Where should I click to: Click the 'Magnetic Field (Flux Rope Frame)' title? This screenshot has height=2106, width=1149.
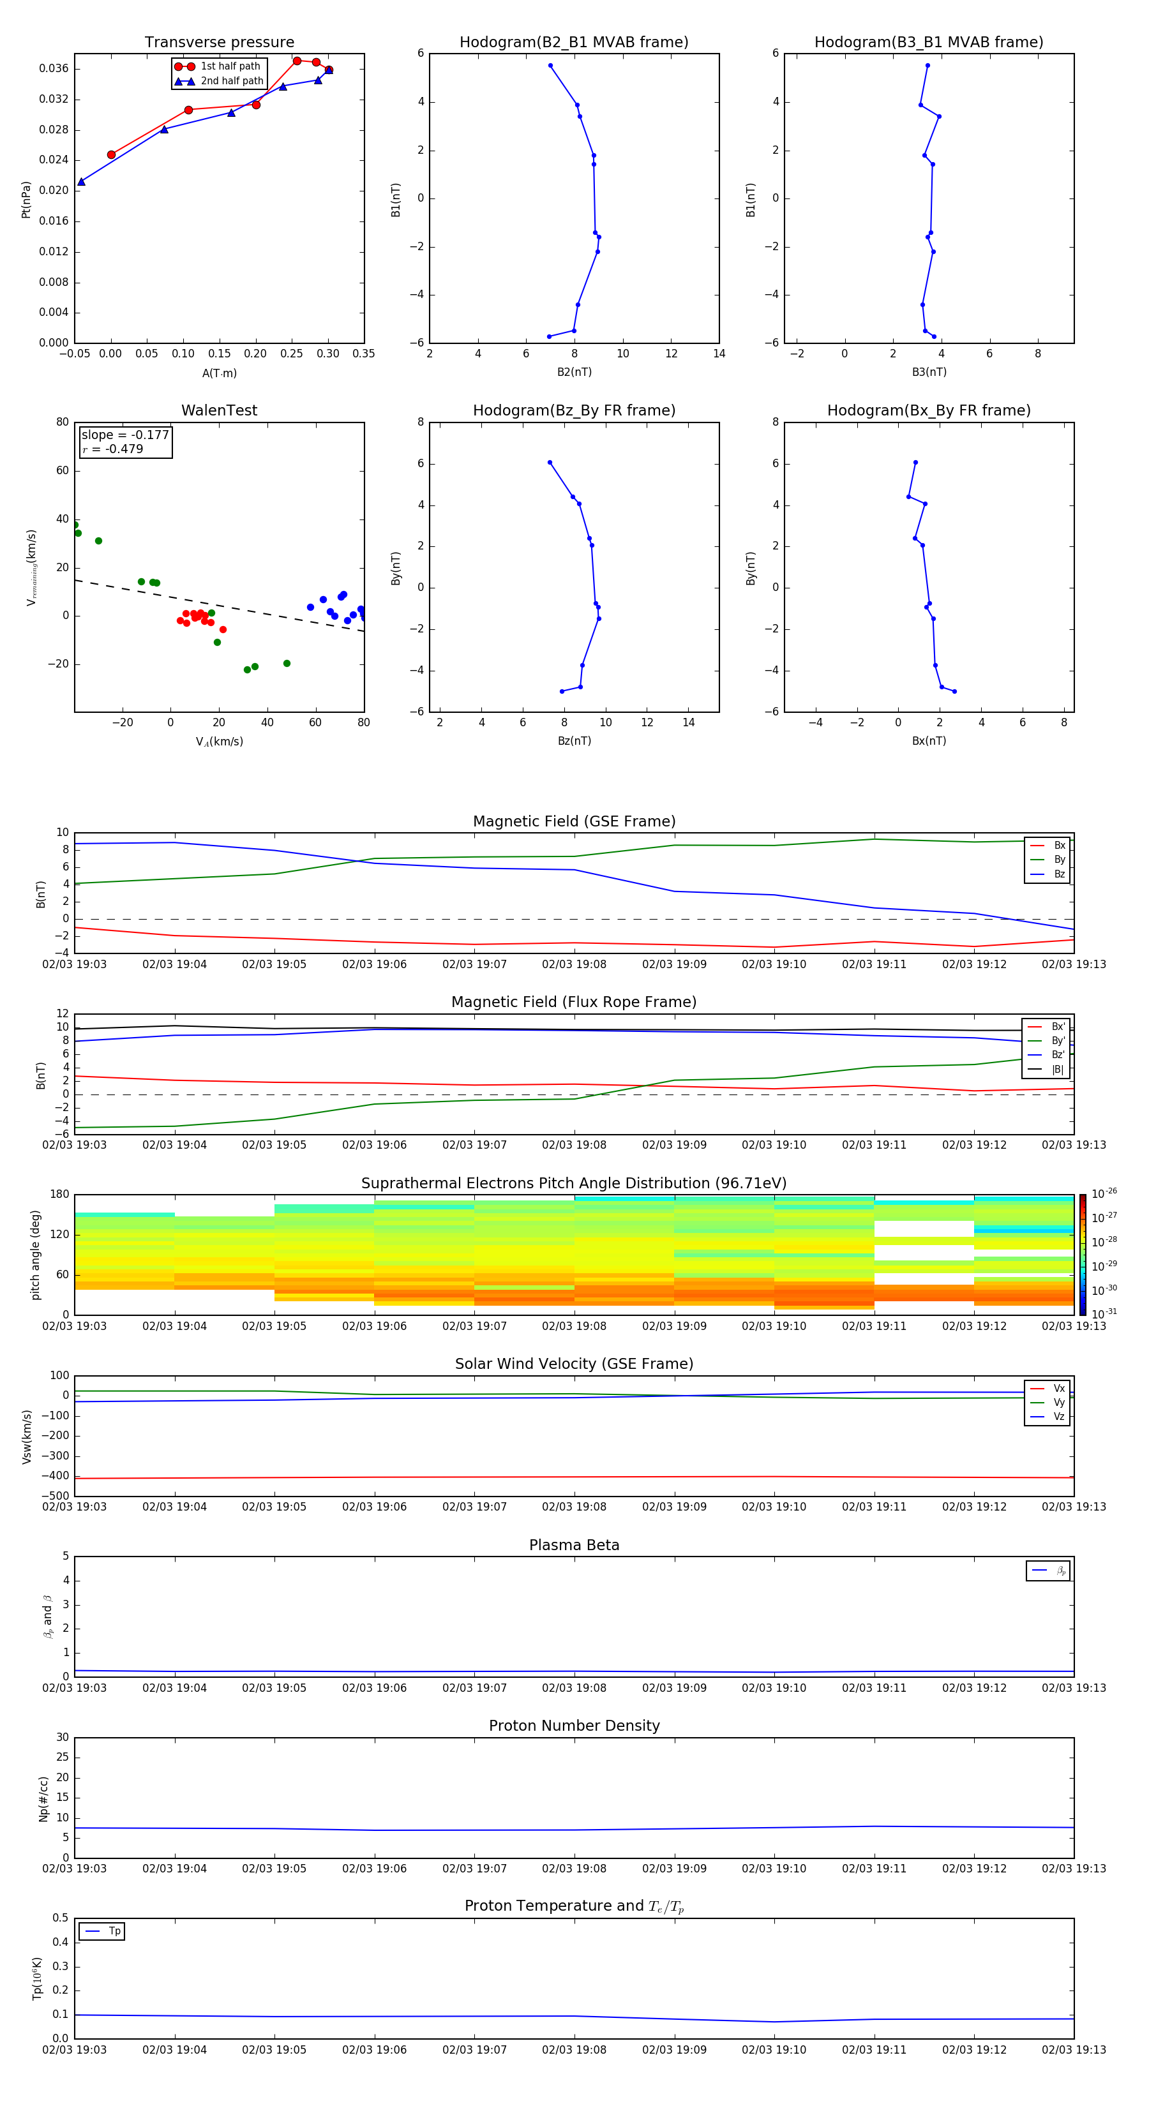click(574, 1003)
